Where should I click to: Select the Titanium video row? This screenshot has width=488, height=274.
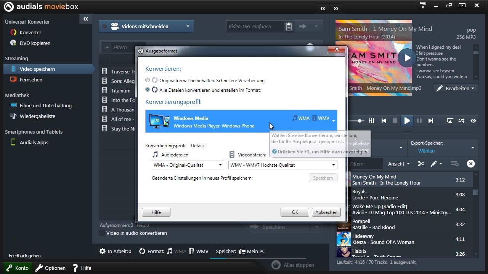click(x=118, y=91)
